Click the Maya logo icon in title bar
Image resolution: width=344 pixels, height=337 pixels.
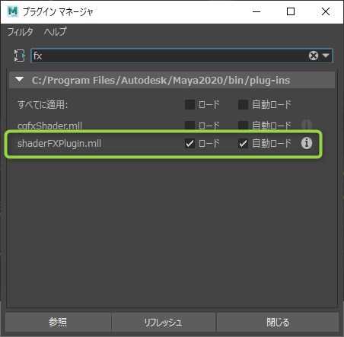click(13, 11)
